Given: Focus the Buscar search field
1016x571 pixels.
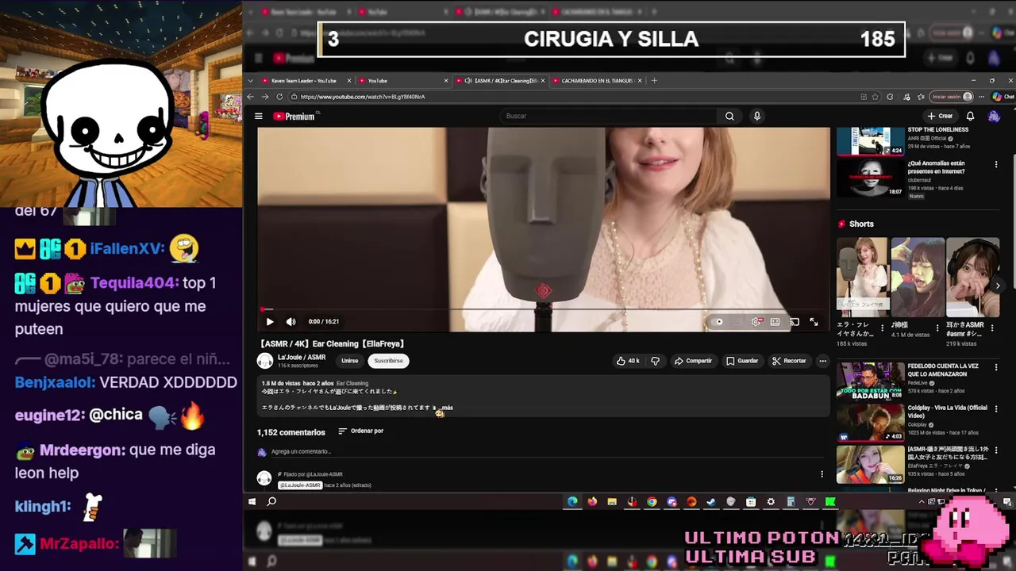Looking at the screenshot, I should click(x=610, y=116).
